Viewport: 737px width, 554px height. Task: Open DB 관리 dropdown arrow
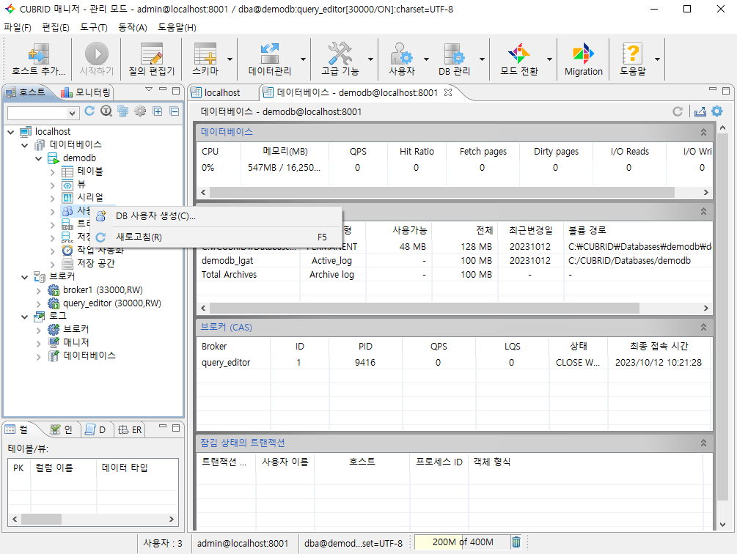point(482,59)
